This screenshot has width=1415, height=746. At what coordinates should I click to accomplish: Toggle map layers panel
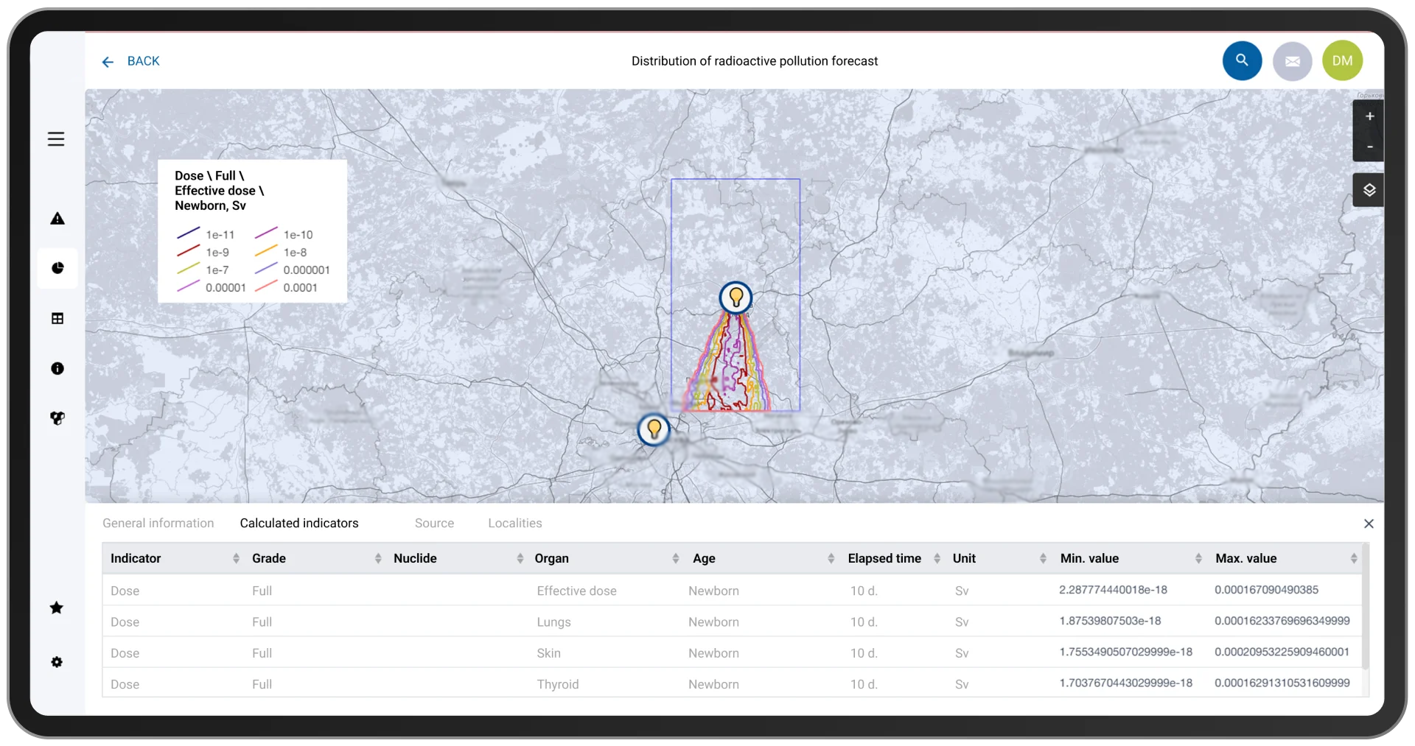(1369, 190)
